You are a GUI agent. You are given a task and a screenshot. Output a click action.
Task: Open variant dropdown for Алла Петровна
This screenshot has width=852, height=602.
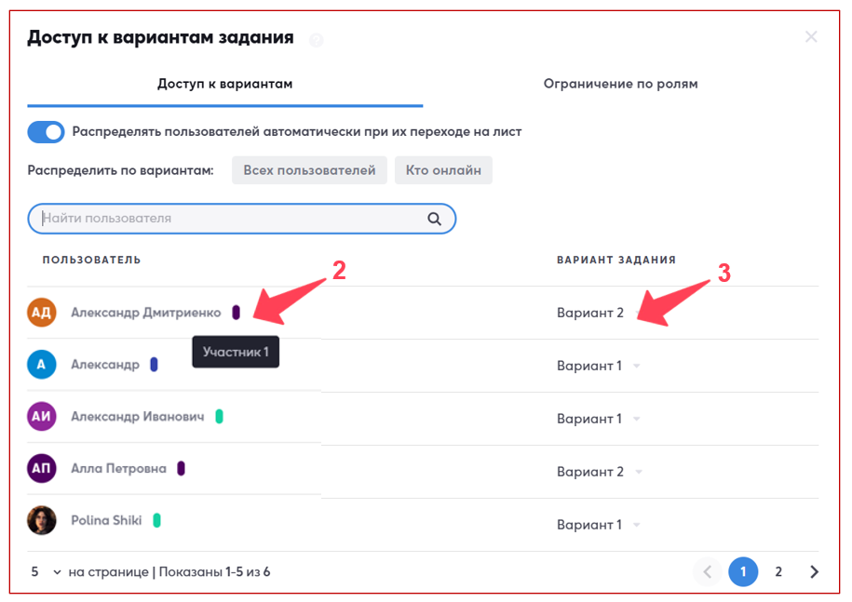[637, 473]
